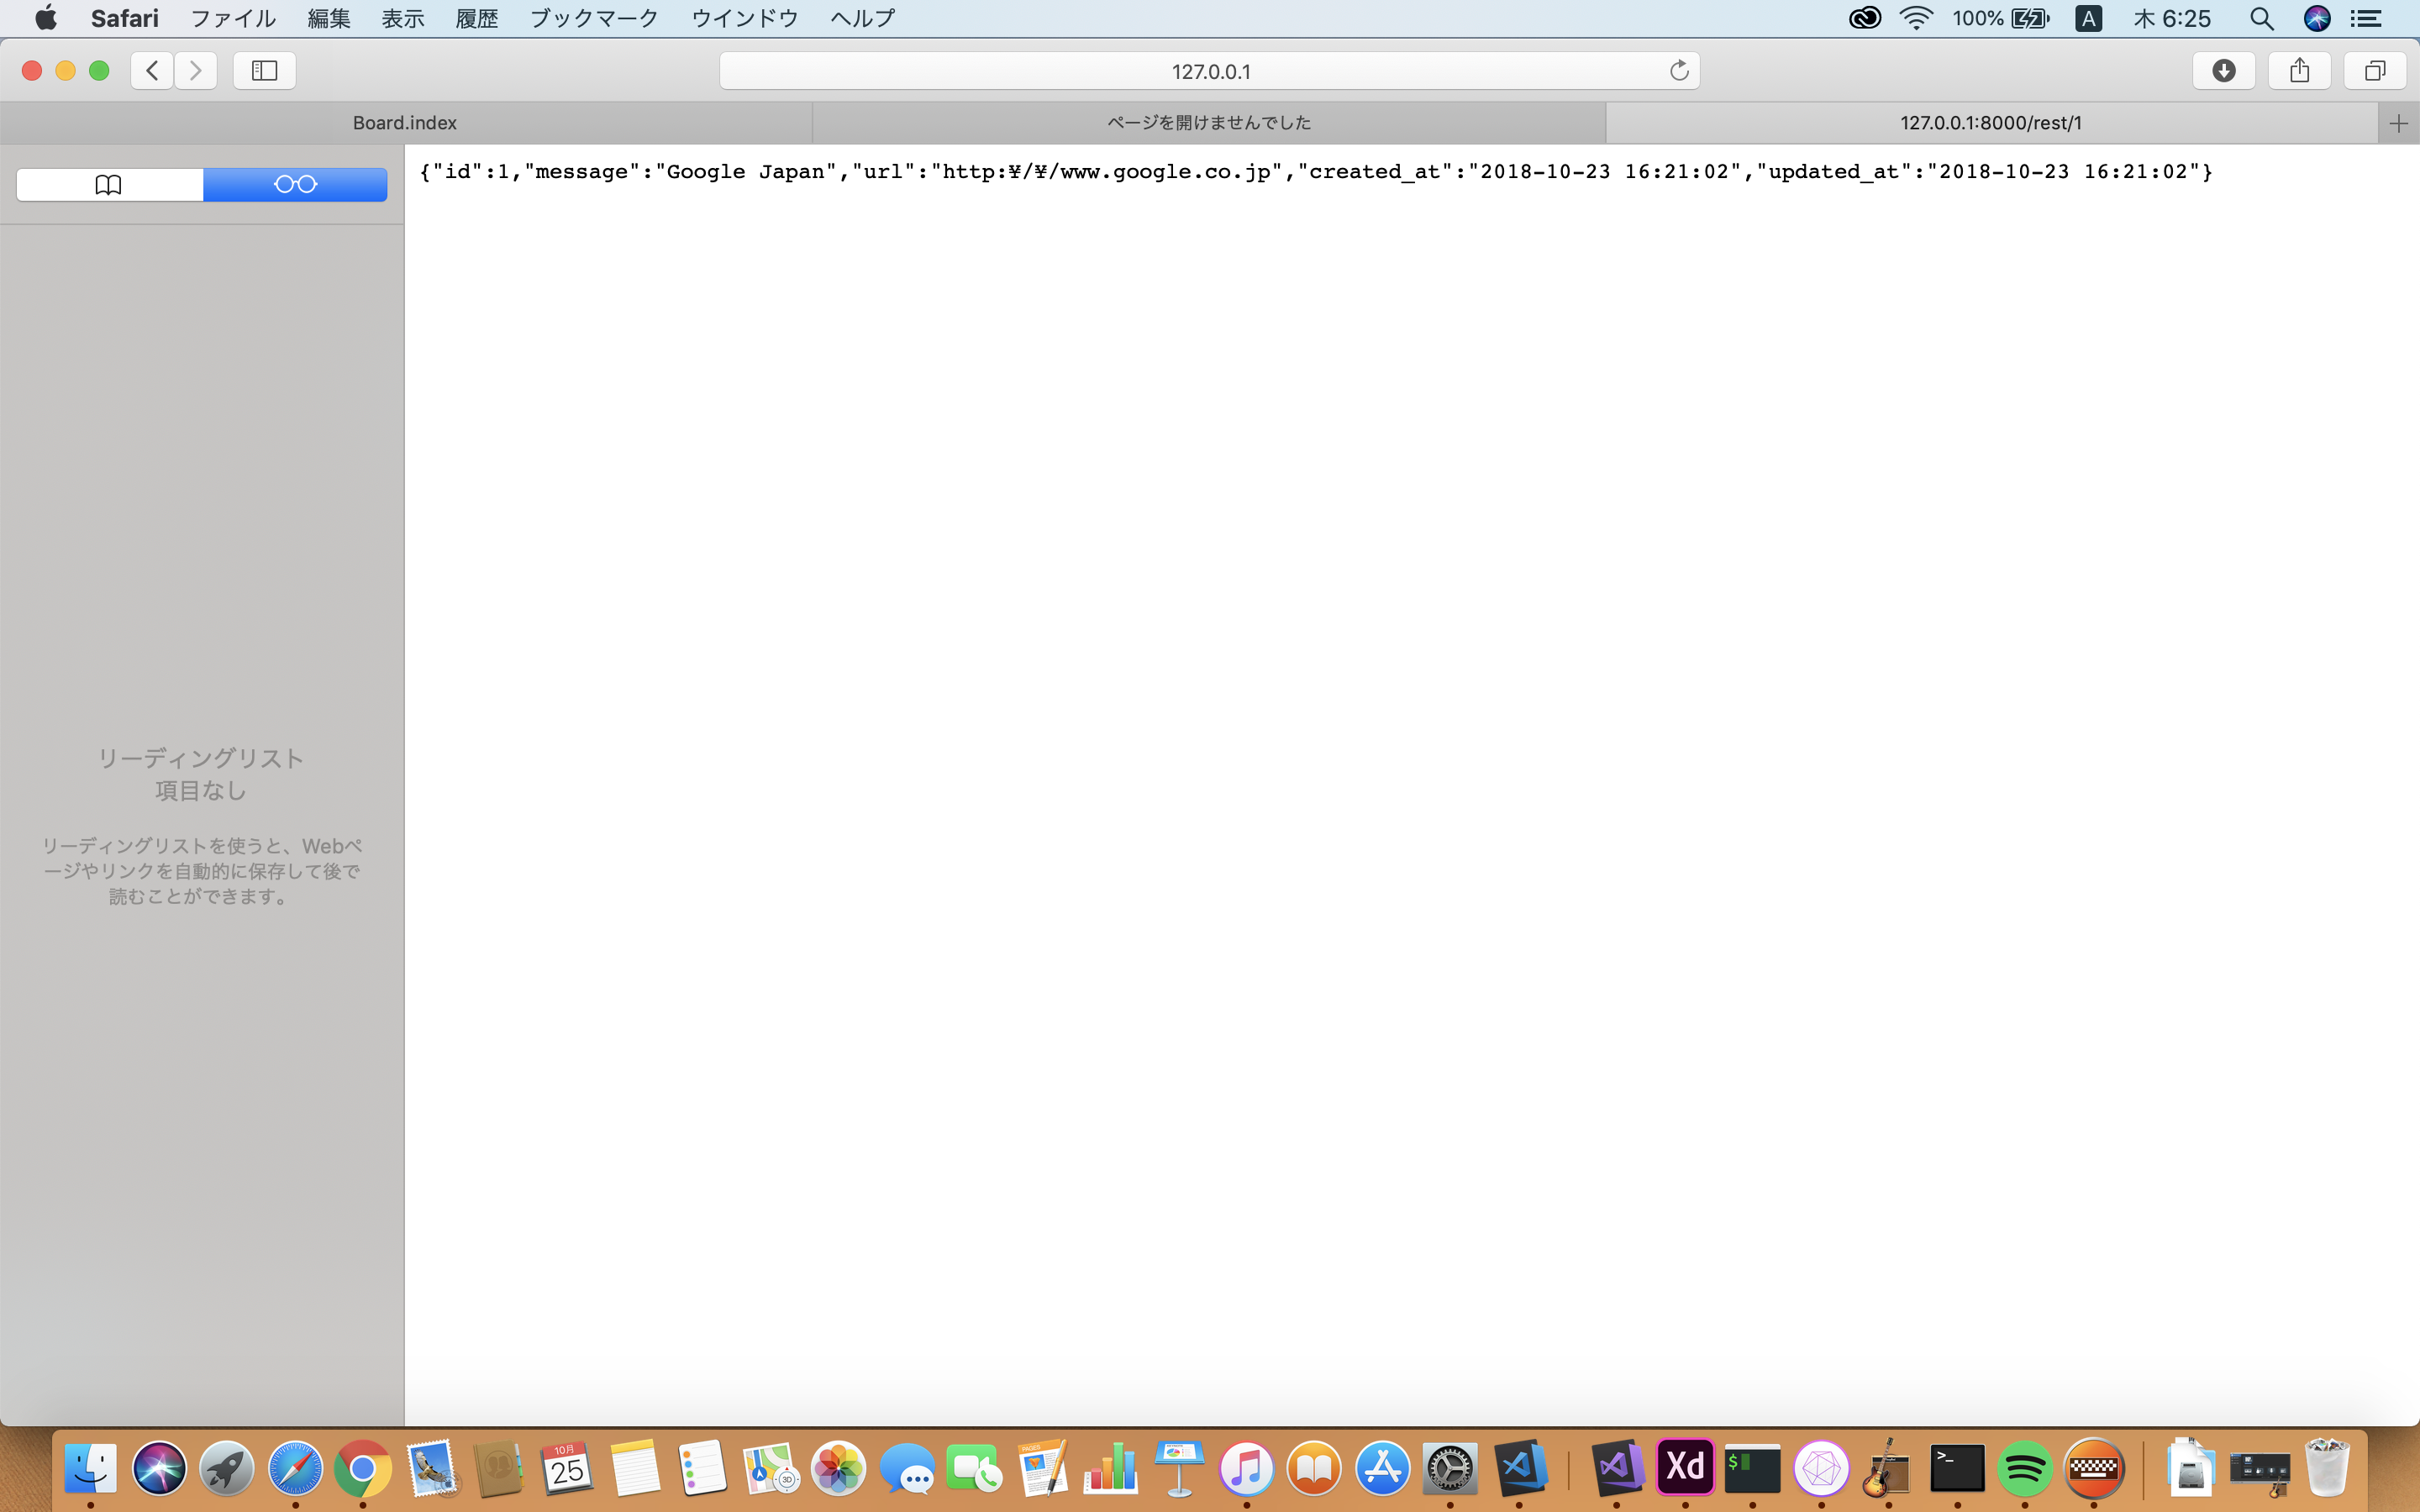The width and height of the screenshot is (2420, 1512).
Task: Go forward to the next page
Action: (x=196, y=71)
